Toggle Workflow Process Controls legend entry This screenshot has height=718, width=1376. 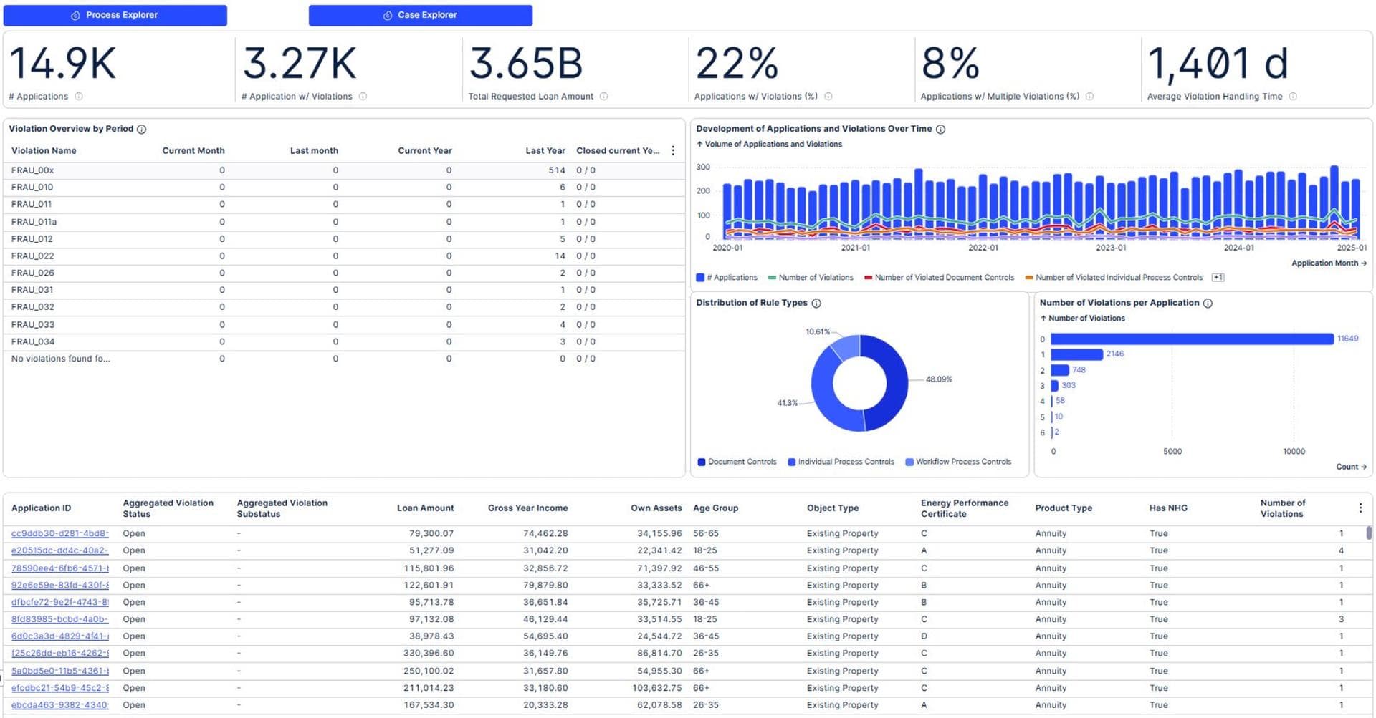[x=958, y=462]
